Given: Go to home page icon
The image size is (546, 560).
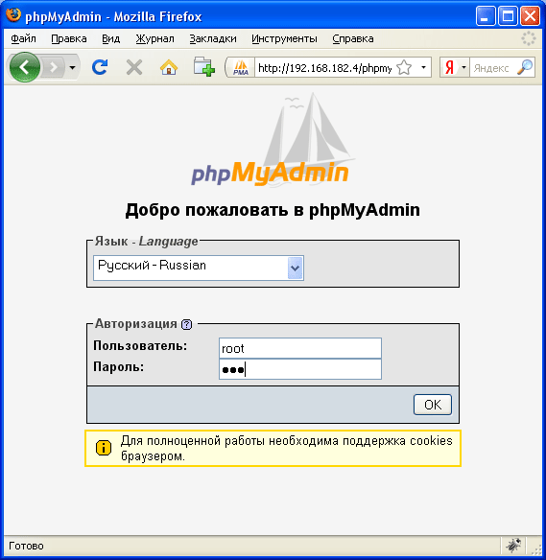Looking at the screenshot, I should 169,67.
